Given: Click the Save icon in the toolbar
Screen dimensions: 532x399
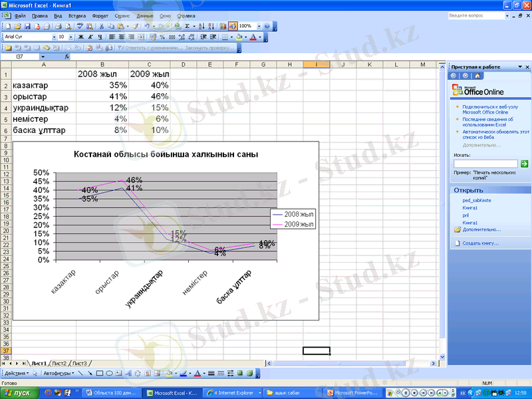Looking at the screenshot, I should pyautogui.click(x=28, y=26).
